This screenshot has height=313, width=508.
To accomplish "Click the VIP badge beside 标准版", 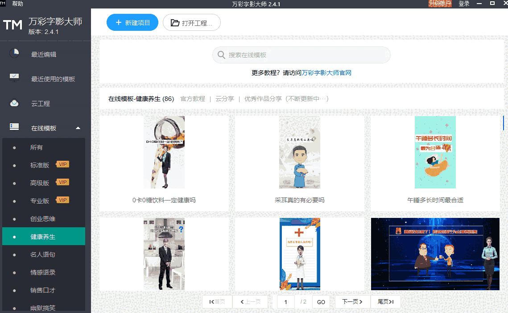I will click(62, 164).
